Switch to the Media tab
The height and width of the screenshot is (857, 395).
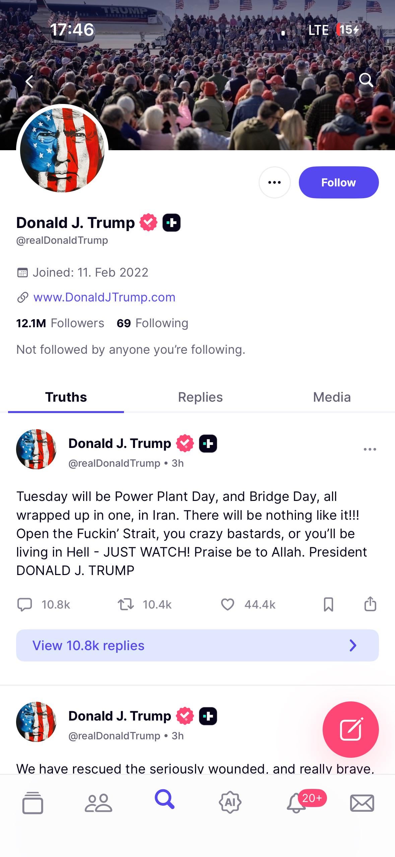click(x=332, y=397)
